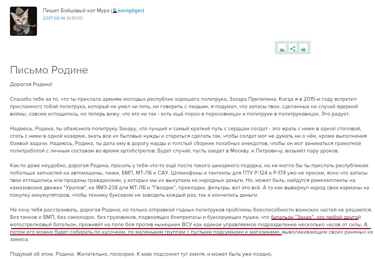Click underlined phrase батальон "Захар"
The height and width of the screenshot is (259, 375).
click(291, 217)
